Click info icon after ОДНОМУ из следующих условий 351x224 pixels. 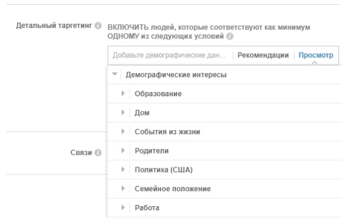pos(230,36)
